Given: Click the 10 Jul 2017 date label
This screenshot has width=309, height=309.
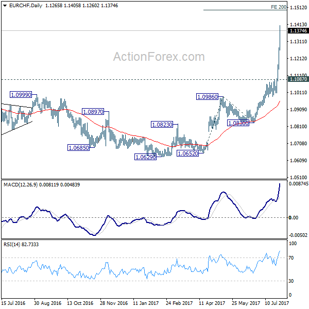Looking at the screenshot, I should tap(277, 303).
